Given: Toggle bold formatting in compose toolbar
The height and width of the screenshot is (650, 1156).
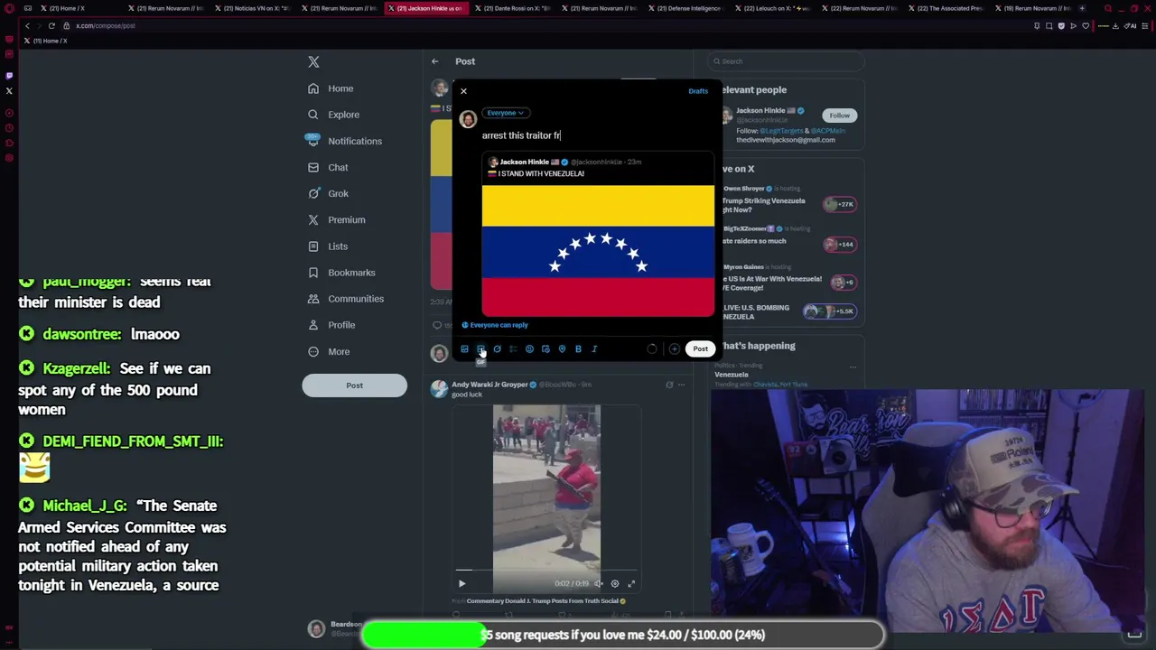Looking at the screenshot, I should [578, 349].
